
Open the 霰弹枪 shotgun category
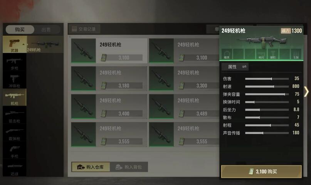click(15, 134)
